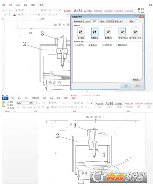Open the 版式 tab in the dialog
The image size is (153, 186).
[x=95, y=21]
